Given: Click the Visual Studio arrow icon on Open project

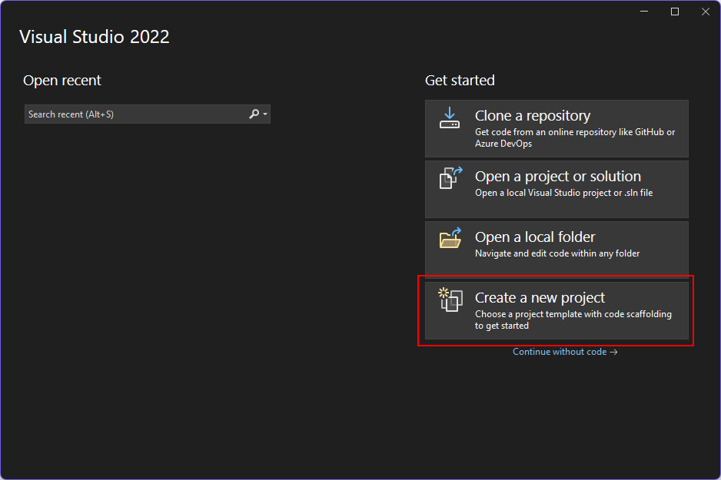Looking at the screenshot, I should pos(458,173).
